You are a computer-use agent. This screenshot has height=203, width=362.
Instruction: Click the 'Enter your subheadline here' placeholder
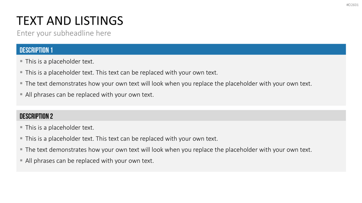pyautogui.click(x=64, y=33)
